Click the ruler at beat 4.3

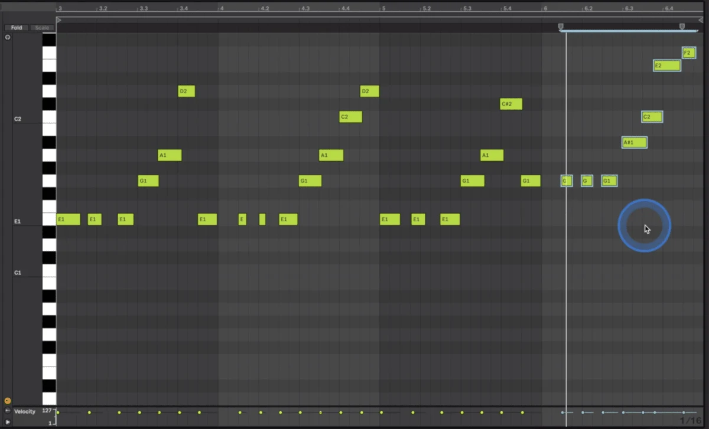coord(305,8)
